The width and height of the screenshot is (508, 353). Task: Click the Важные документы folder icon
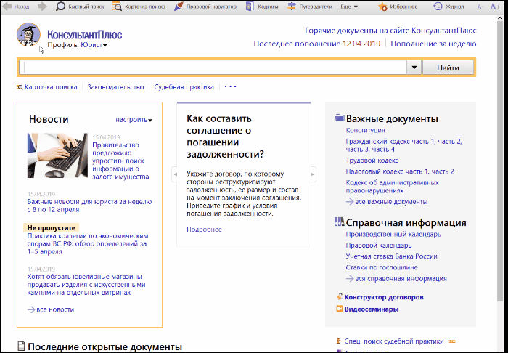pyautogui.click(x=339, y=118)
